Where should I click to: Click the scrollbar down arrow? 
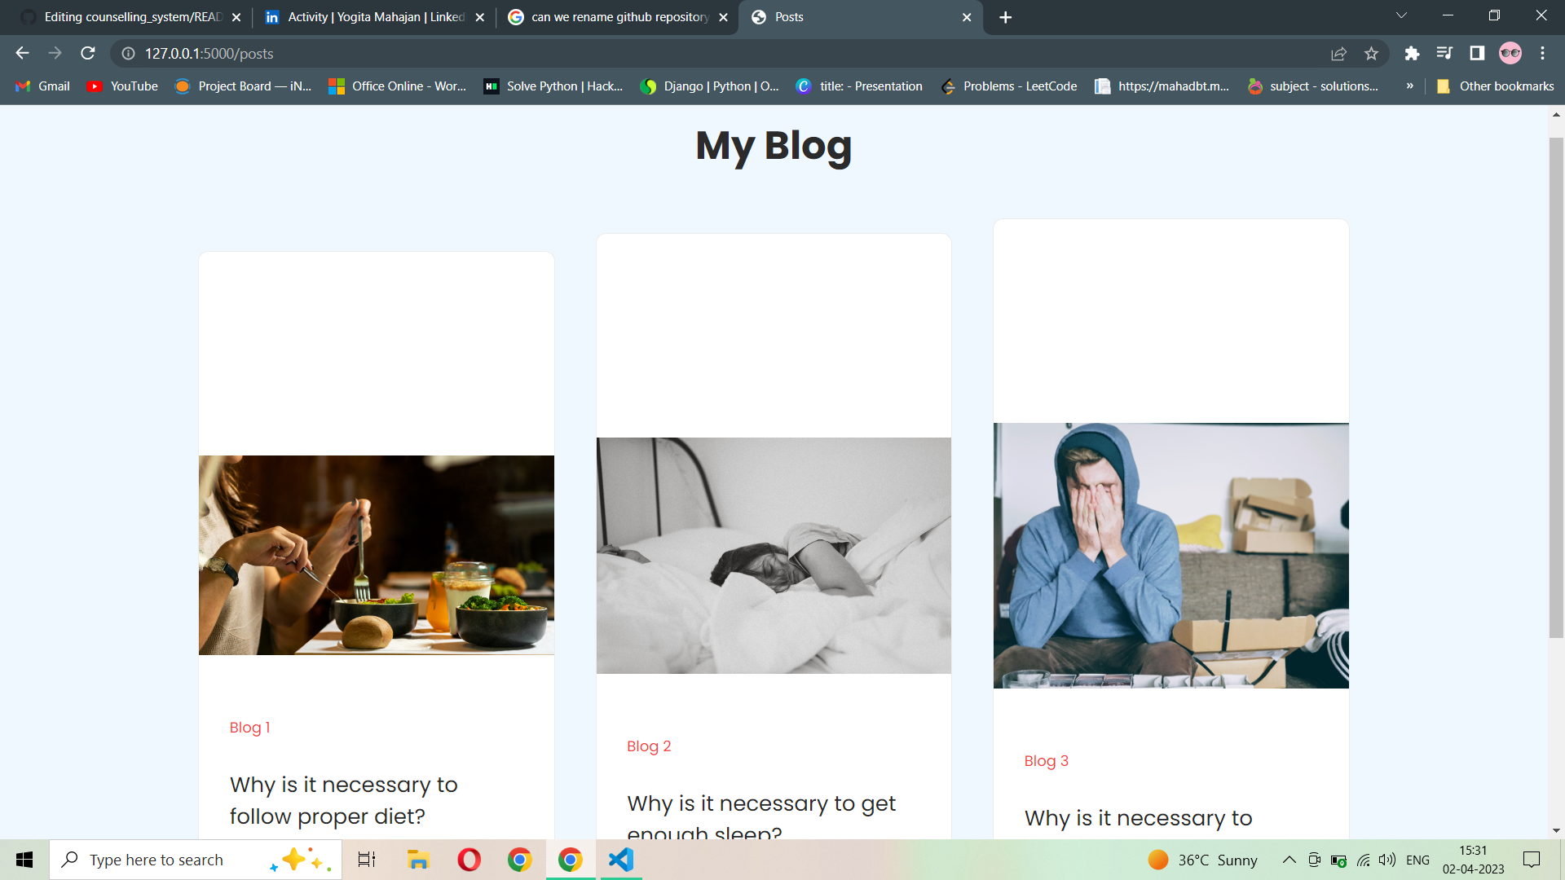pos(1556,830)
